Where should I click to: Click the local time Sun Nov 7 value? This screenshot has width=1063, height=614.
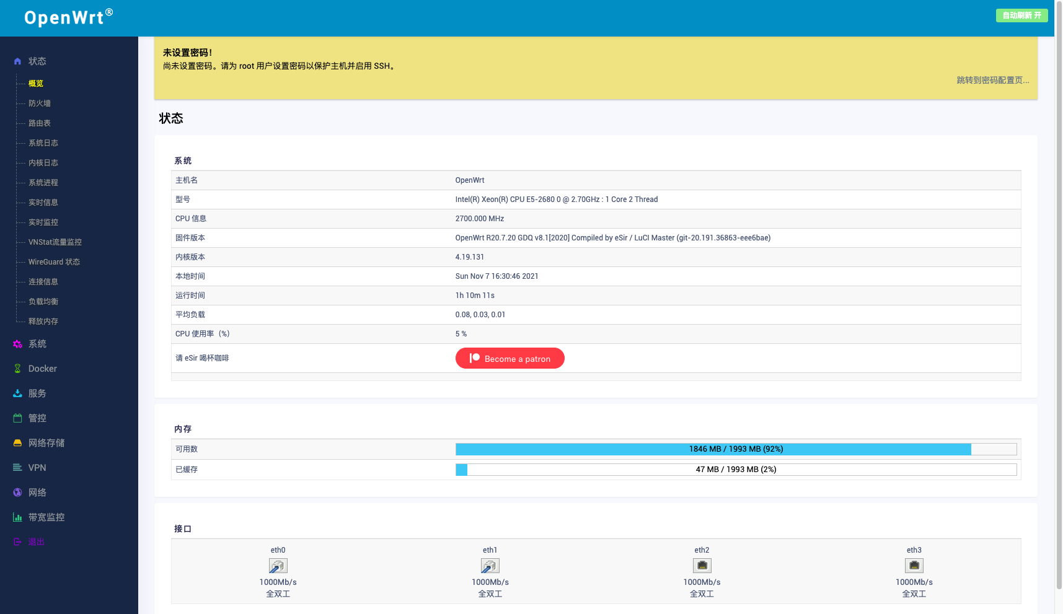[x=497, y=276]
